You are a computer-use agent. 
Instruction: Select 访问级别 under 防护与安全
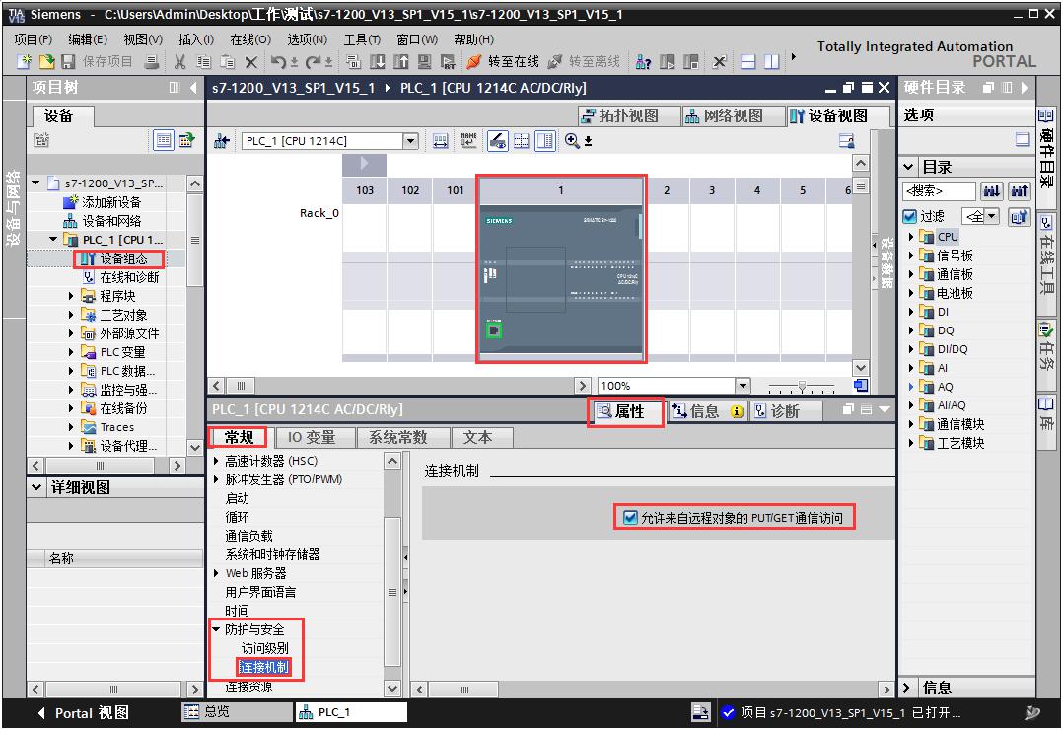[265, 648]
